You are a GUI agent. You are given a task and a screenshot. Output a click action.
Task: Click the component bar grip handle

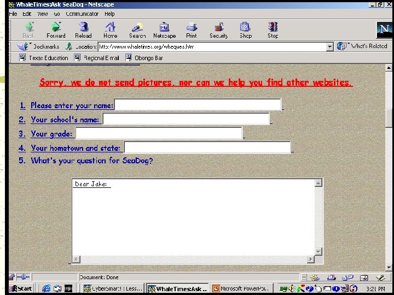(x=304, y=278)
